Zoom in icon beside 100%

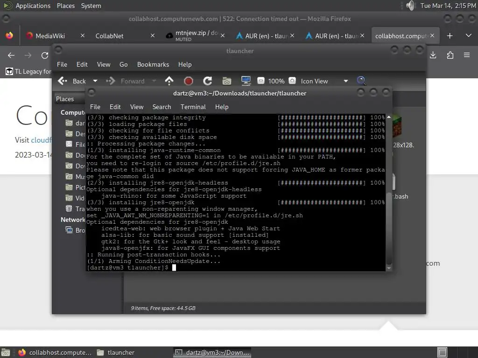(292, 81)
